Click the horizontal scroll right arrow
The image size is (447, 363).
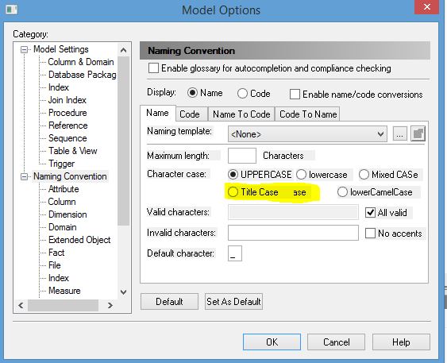110,305
